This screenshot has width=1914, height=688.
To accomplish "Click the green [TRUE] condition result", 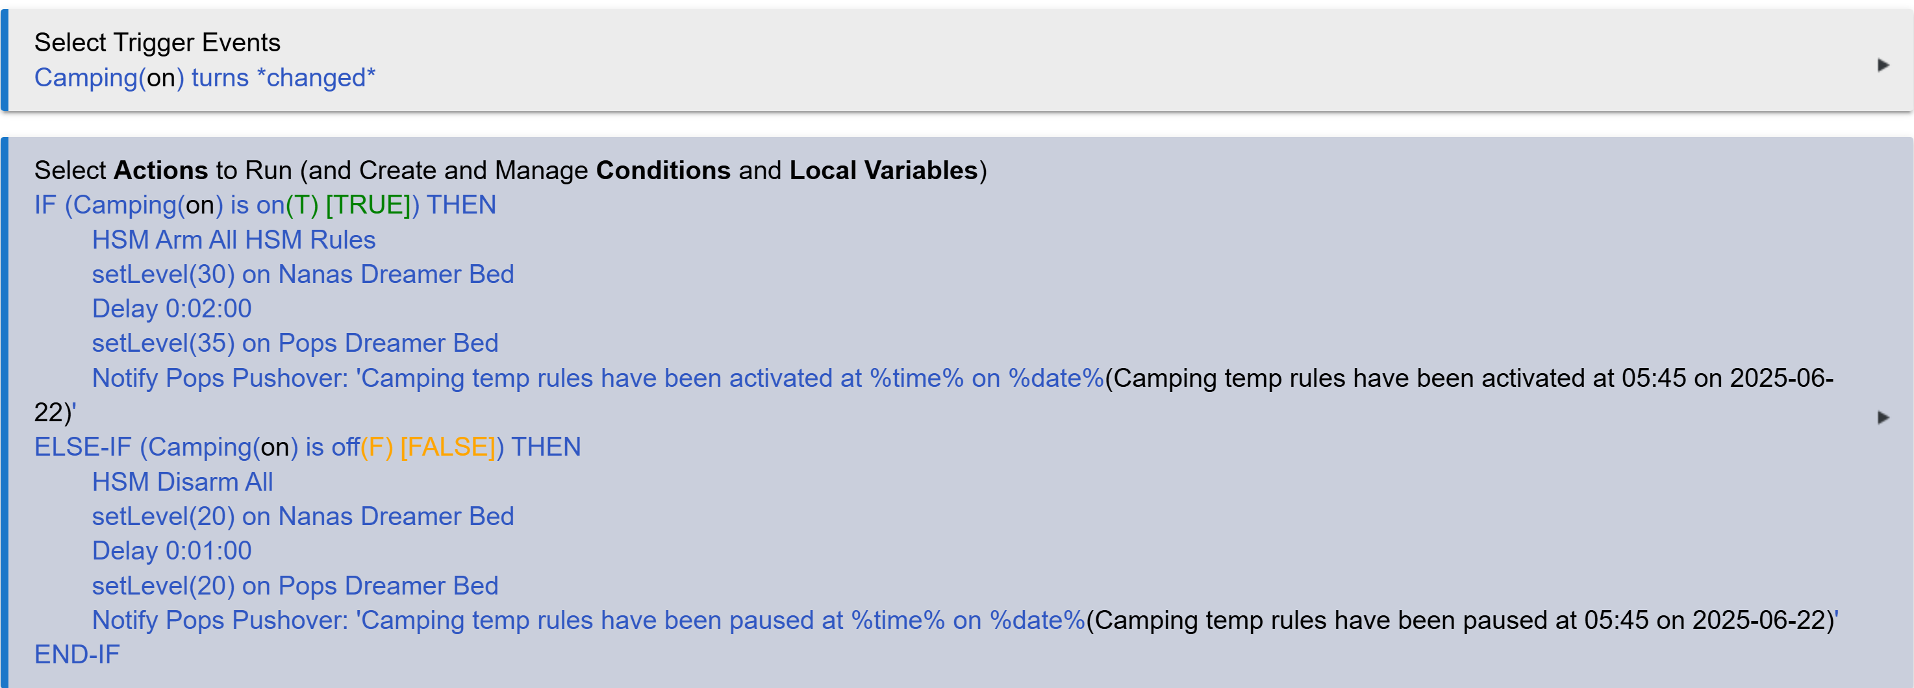I will 368,206.
